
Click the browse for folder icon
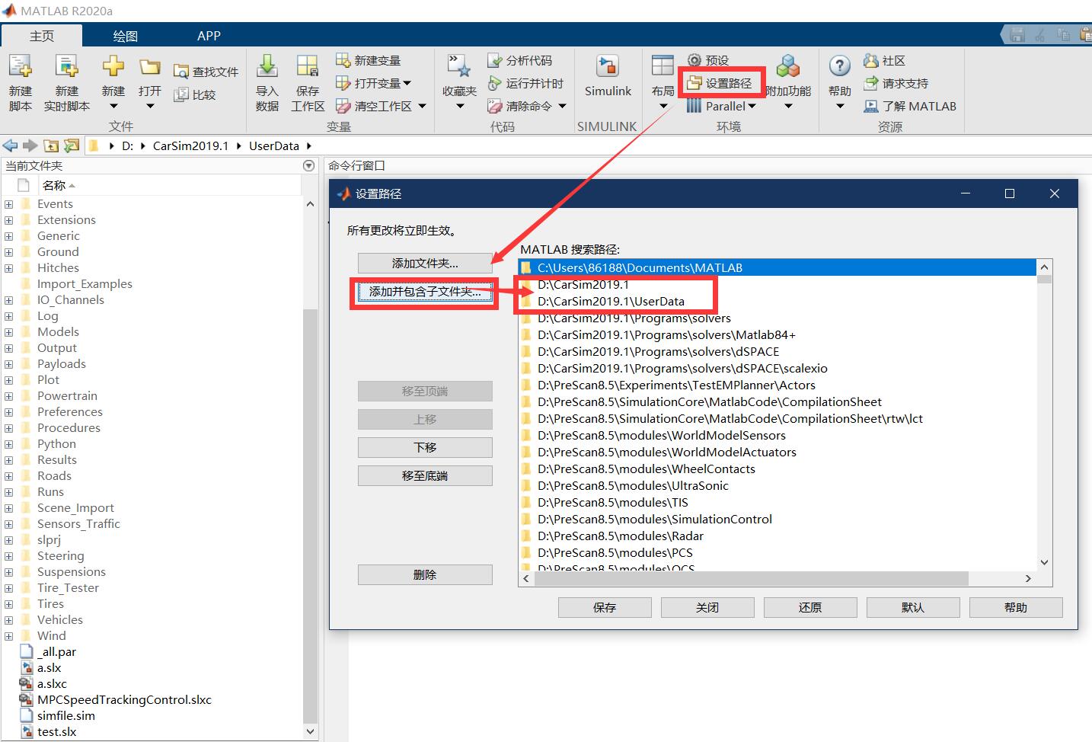click(x=72, y=146)
